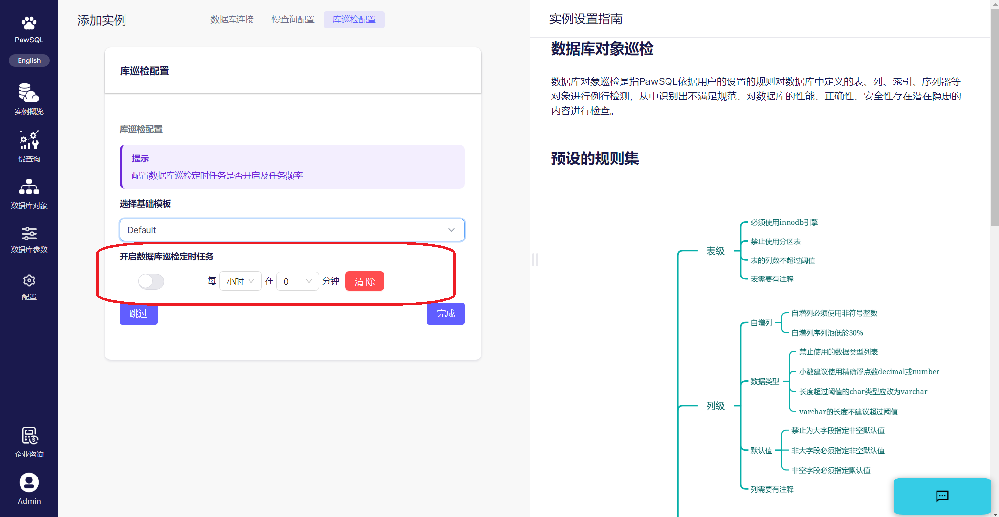Go to 数据库对象 database objects icon

tap(29, 187)
